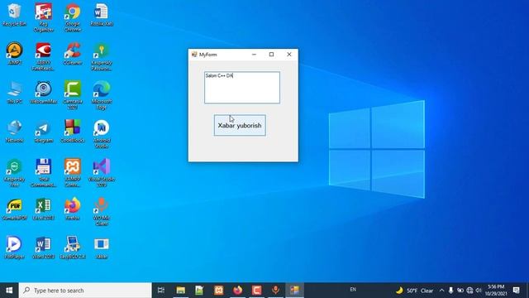The width and height of the screenshot is (529, 298).
Task: Click the EN language indicator
Action: (353, 290)
